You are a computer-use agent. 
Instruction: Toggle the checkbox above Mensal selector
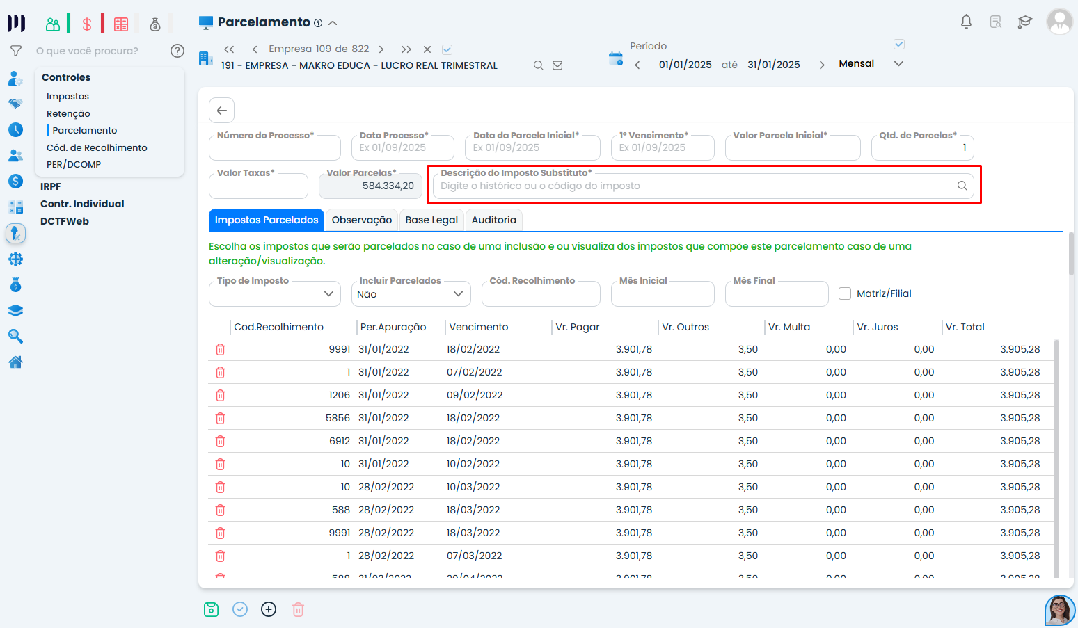tap(899, 45)
